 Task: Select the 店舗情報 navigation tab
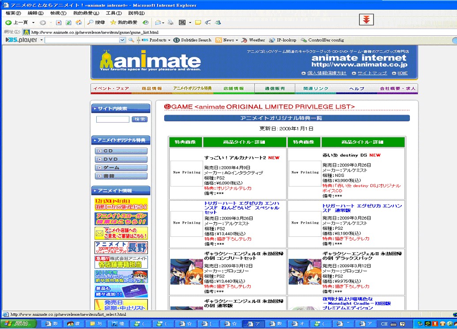[234, 89]
